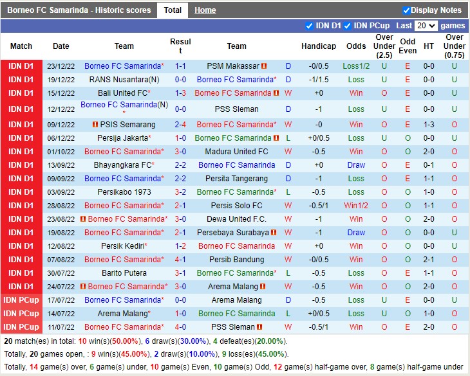Click the Date column header
This screenshot has height=376, width=470.
[x=61, y=46]
